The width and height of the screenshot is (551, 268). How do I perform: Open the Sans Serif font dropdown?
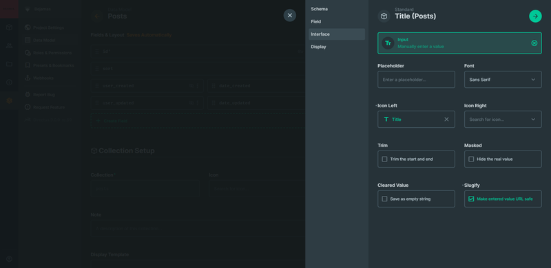pyautogui.click(x=503, y=80)
